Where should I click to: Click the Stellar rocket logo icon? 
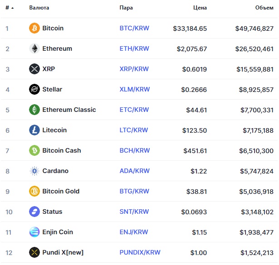[x=34, y=89]
